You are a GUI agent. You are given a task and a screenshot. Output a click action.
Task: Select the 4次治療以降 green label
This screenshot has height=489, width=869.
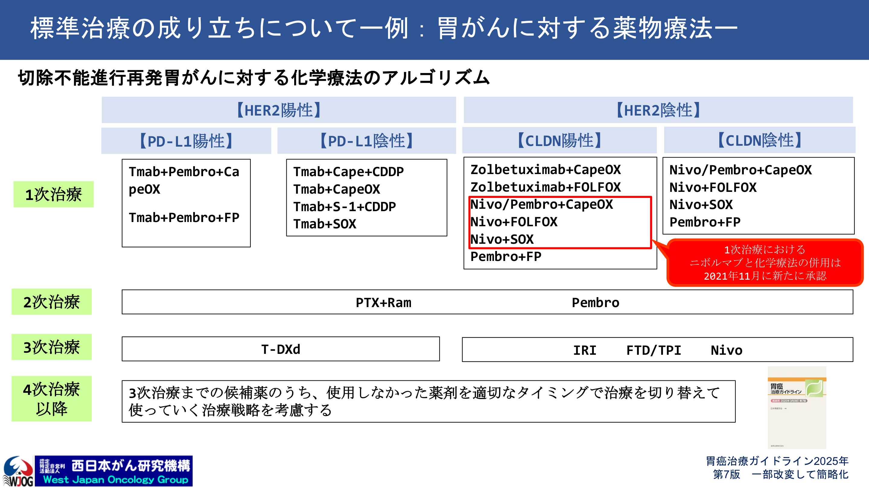point(52,399)
